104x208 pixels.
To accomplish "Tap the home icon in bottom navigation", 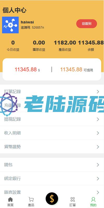I will pyautogui.click(x=10, y=199).
